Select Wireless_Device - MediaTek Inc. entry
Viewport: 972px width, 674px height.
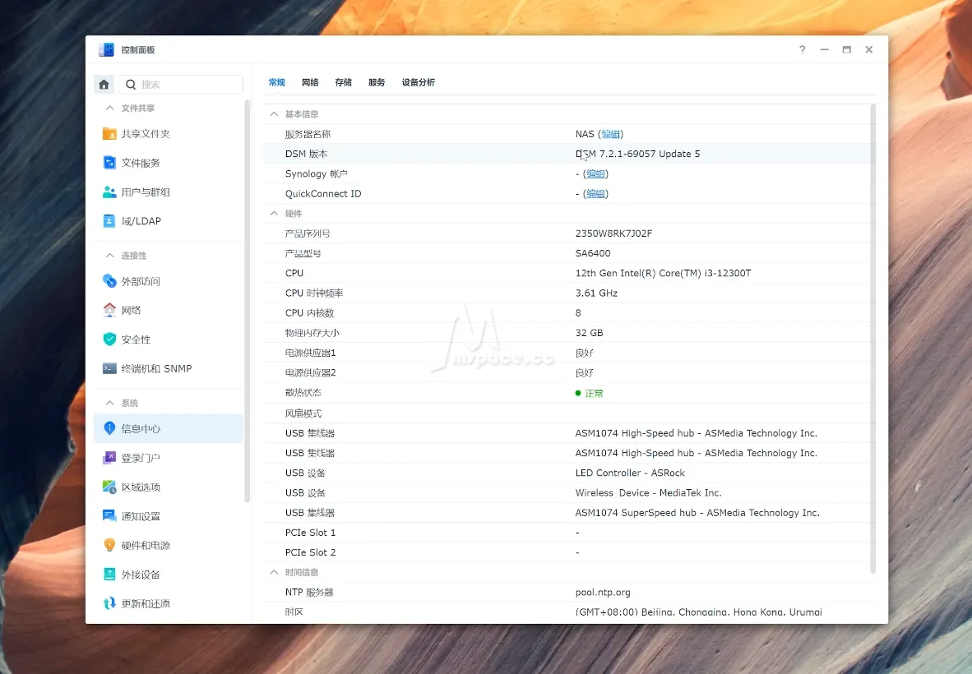coord(649,493)
